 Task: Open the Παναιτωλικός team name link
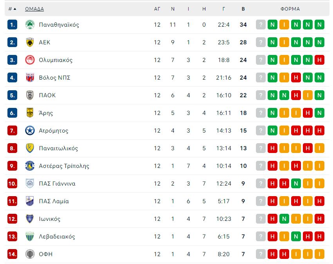[58, 148]
